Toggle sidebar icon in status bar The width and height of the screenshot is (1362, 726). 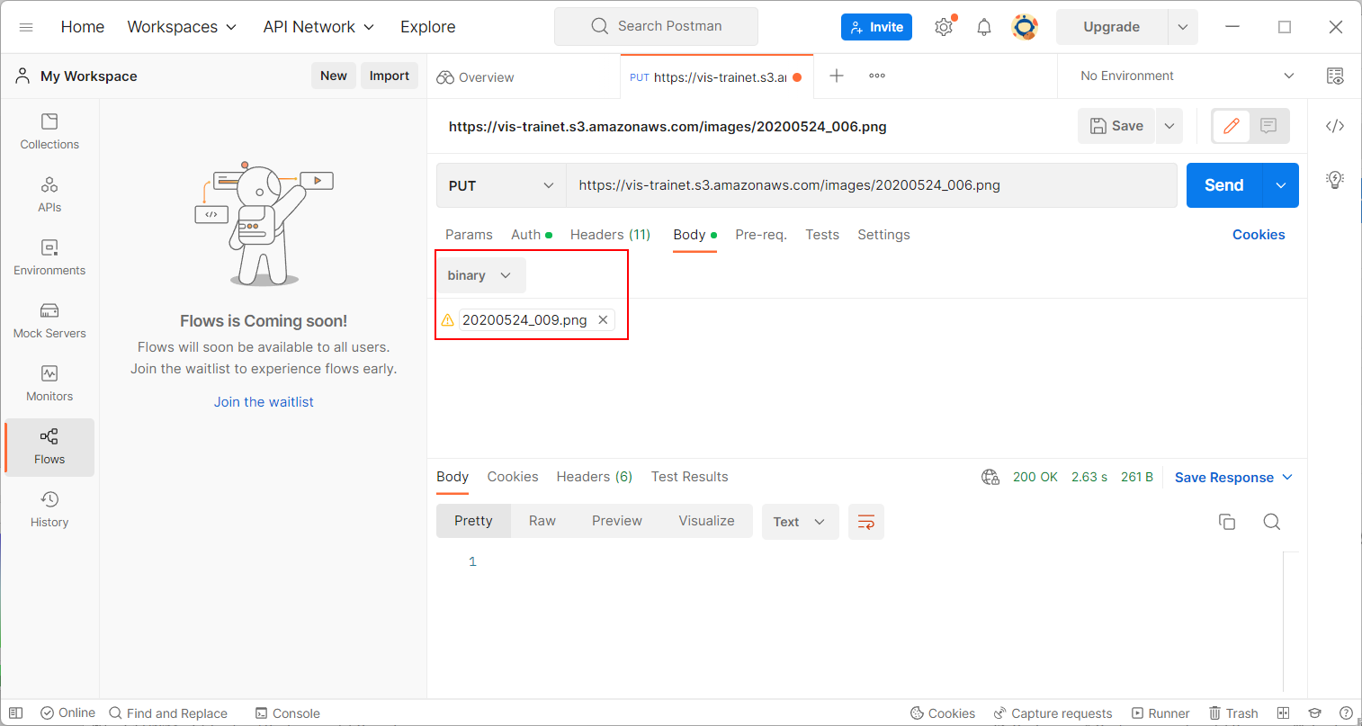click(x=15, y=713)
